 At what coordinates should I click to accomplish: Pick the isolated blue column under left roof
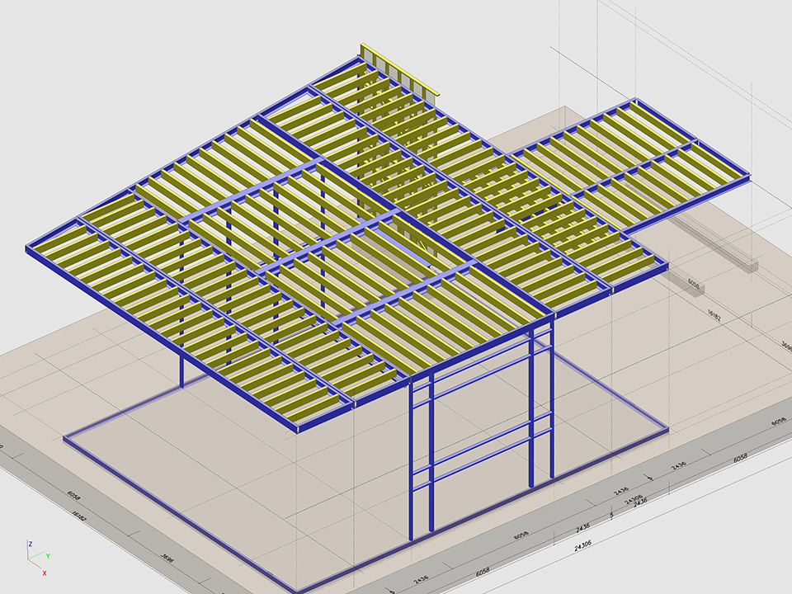click(181, 369)
